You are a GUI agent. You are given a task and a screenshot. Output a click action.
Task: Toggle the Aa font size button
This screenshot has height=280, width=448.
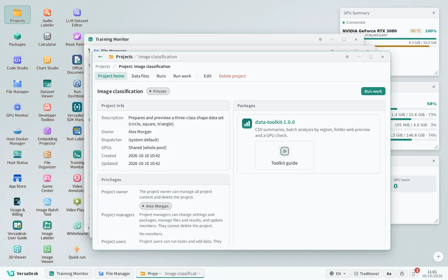coord(389,273)
